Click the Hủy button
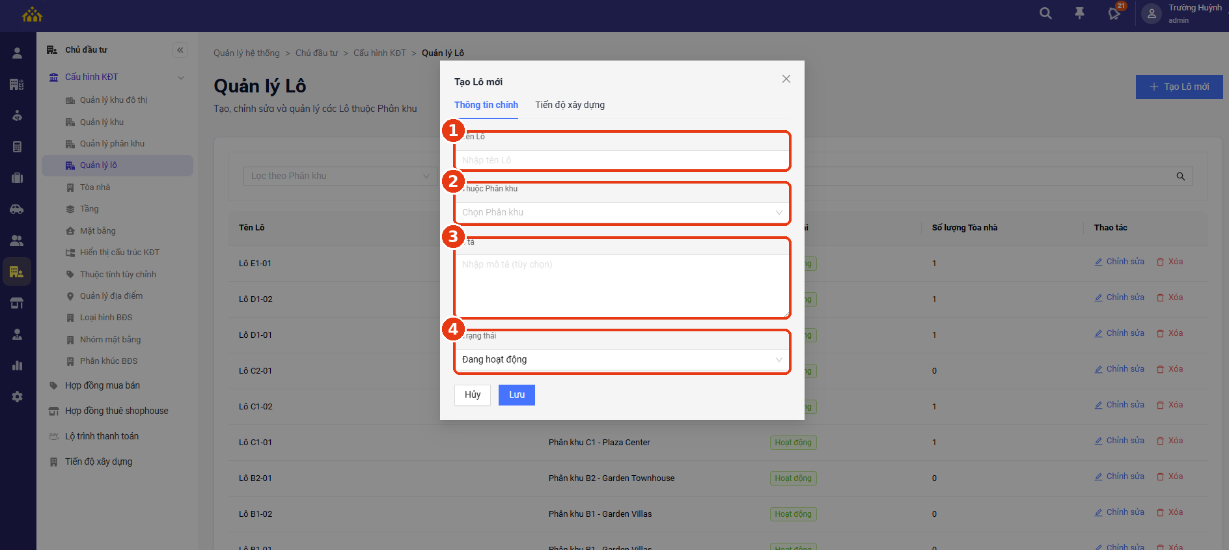Screen dimensions: 1229x550 click(x=473, y=395)
